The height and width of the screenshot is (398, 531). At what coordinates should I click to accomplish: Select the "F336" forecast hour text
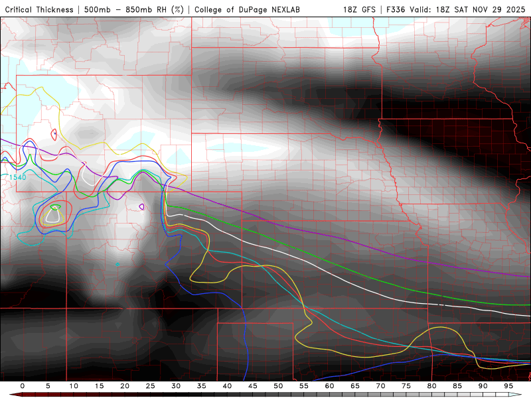[x=396, y=9]
